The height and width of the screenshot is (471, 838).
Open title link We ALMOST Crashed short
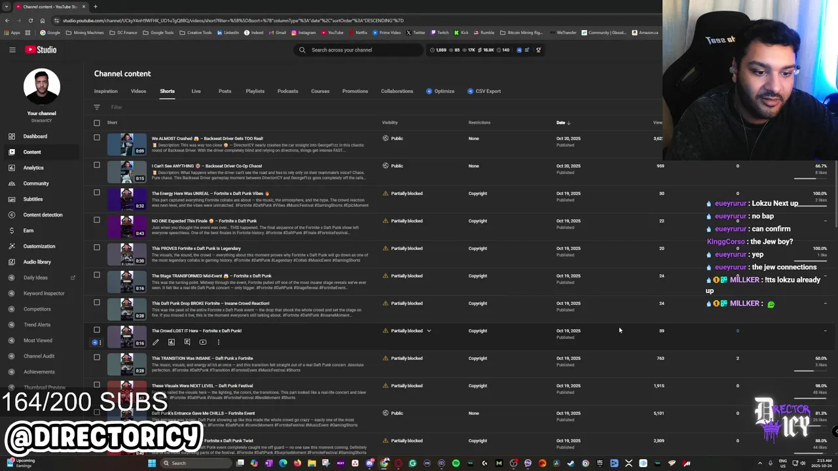208,139
